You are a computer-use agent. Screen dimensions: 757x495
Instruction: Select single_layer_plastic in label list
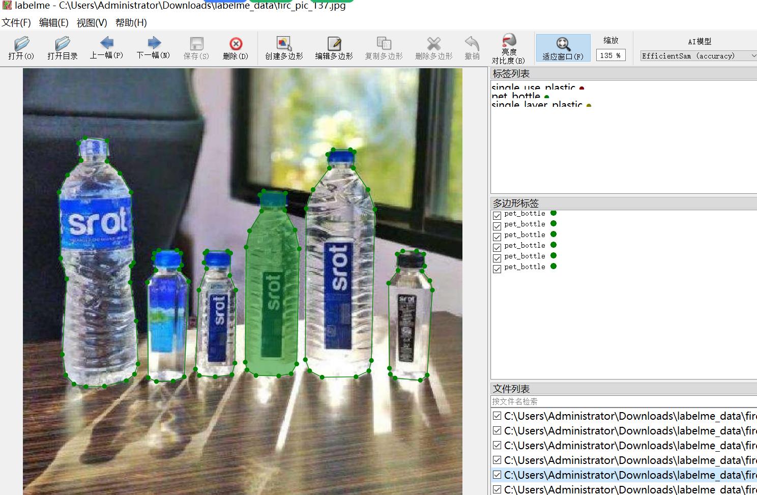pyautogui.click(x=537, y=105)
